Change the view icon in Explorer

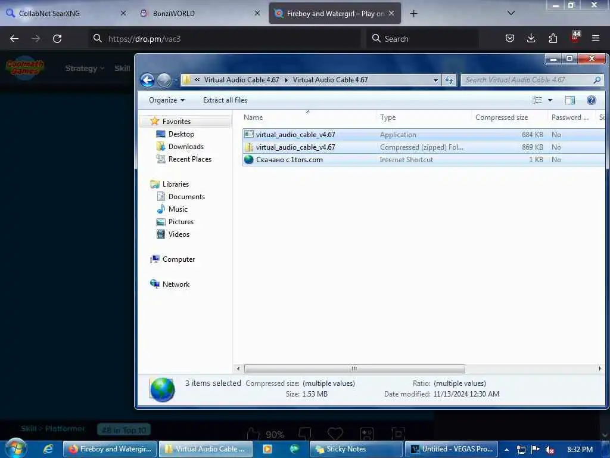(537, 100)
